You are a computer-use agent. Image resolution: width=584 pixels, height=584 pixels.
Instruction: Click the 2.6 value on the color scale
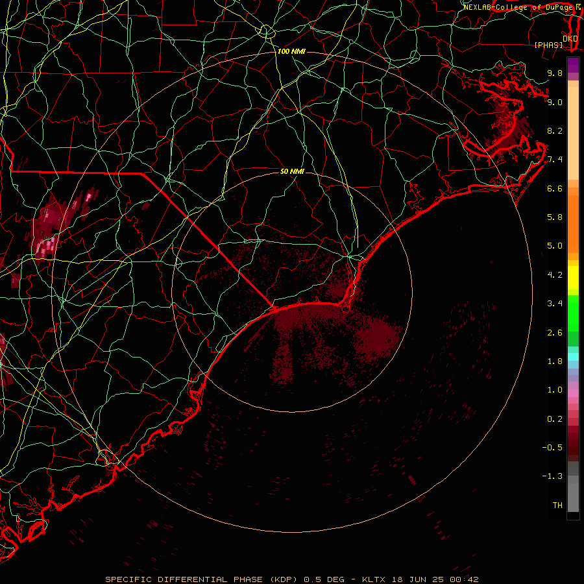tap(555, 333)
